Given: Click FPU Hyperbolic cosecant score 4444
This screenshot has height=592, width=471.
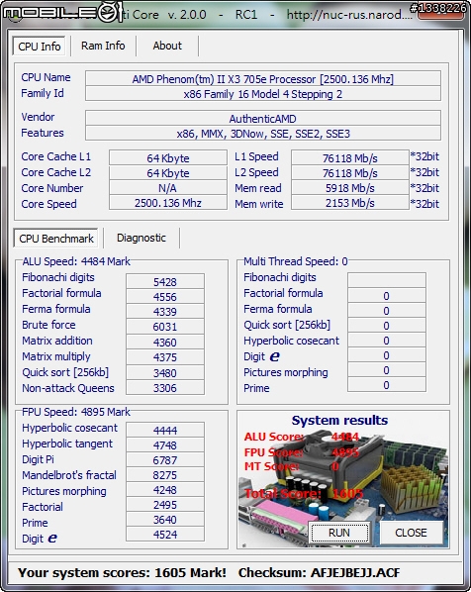Looking at the screenshot, I should click(165, 430).
